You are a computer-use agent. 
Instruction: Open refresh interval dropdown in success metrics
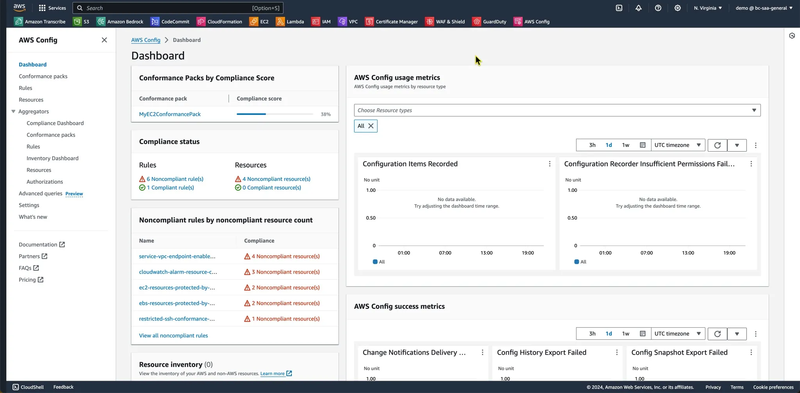pyautogui.click(x=737, y=334)
